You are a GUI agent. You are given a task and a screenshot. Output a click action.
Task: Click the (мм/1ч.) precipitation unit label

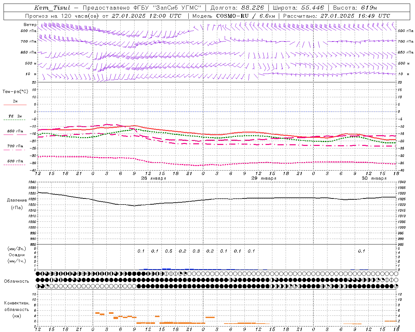[17, 261]
